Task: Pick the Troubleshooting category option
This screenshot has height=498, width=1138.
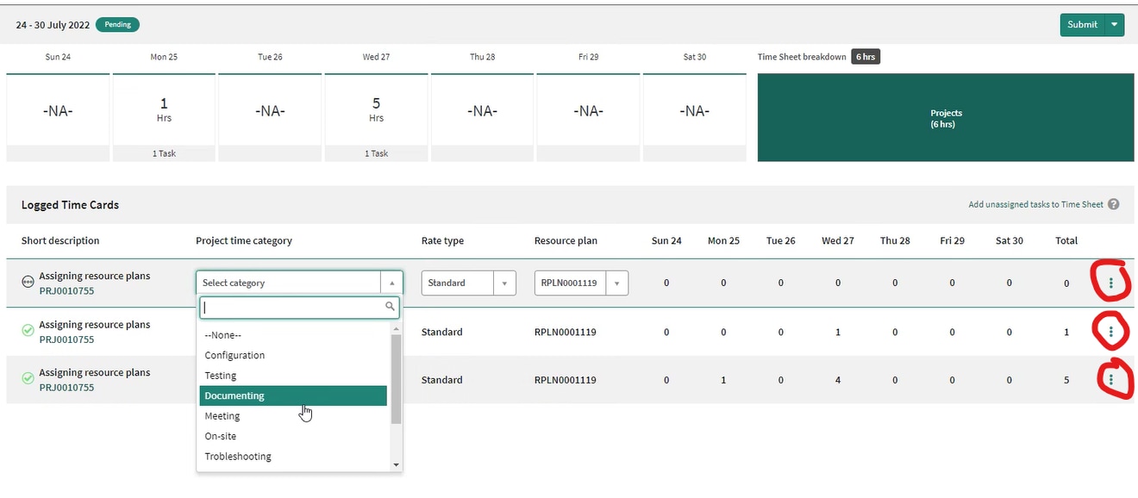Action: point(238,457)
